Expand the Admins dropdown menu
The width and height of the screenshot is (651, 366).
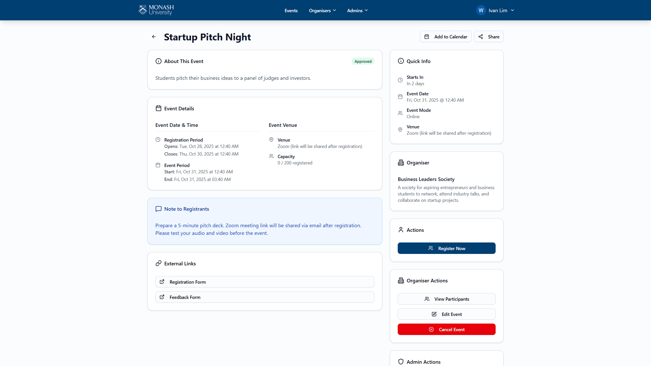[x=357, y=10]
